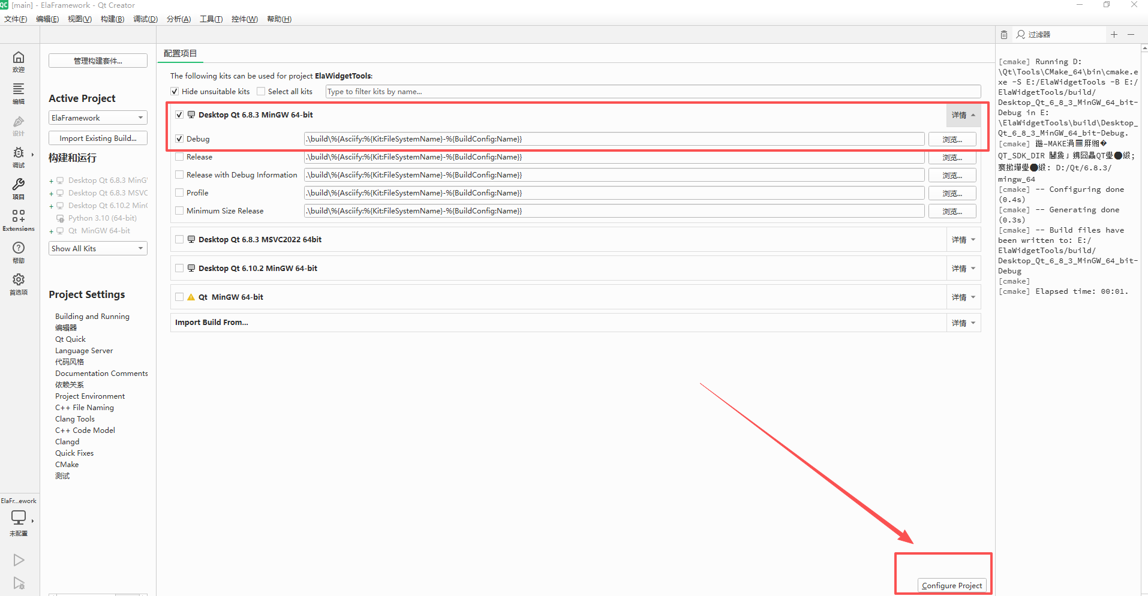
Task: Open the 分析(A) menu
Action: 179,19
